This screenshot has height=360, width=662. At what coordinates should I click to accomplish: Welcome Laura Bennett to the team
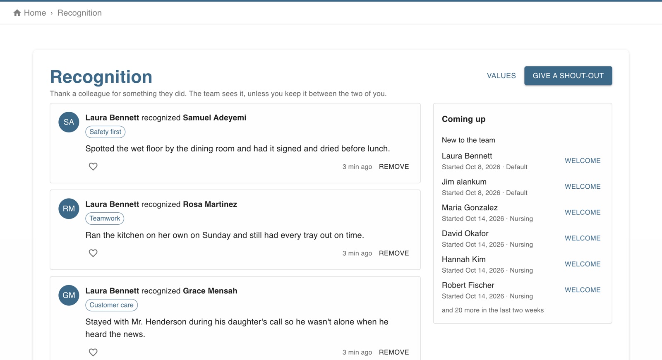click(x=583, y=161)
